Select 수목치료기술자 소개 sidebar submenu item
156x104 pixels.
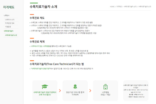click(x=11, y=35)
